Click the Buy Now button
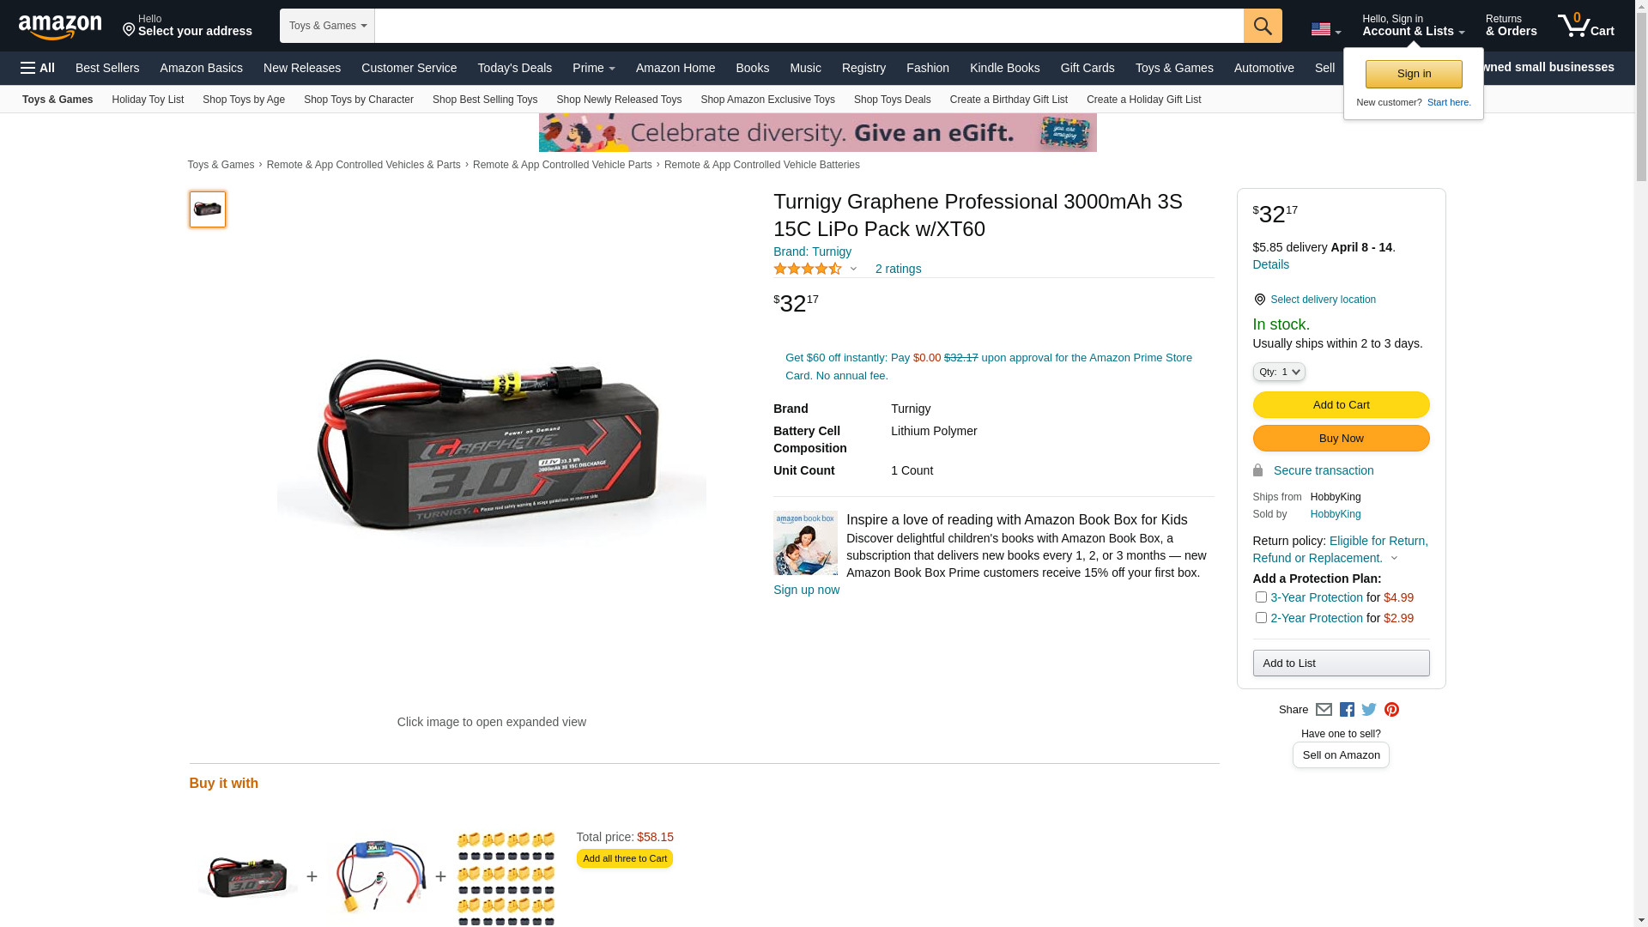This screenshot has width=1648, height=927. (x=1341, y=438)
